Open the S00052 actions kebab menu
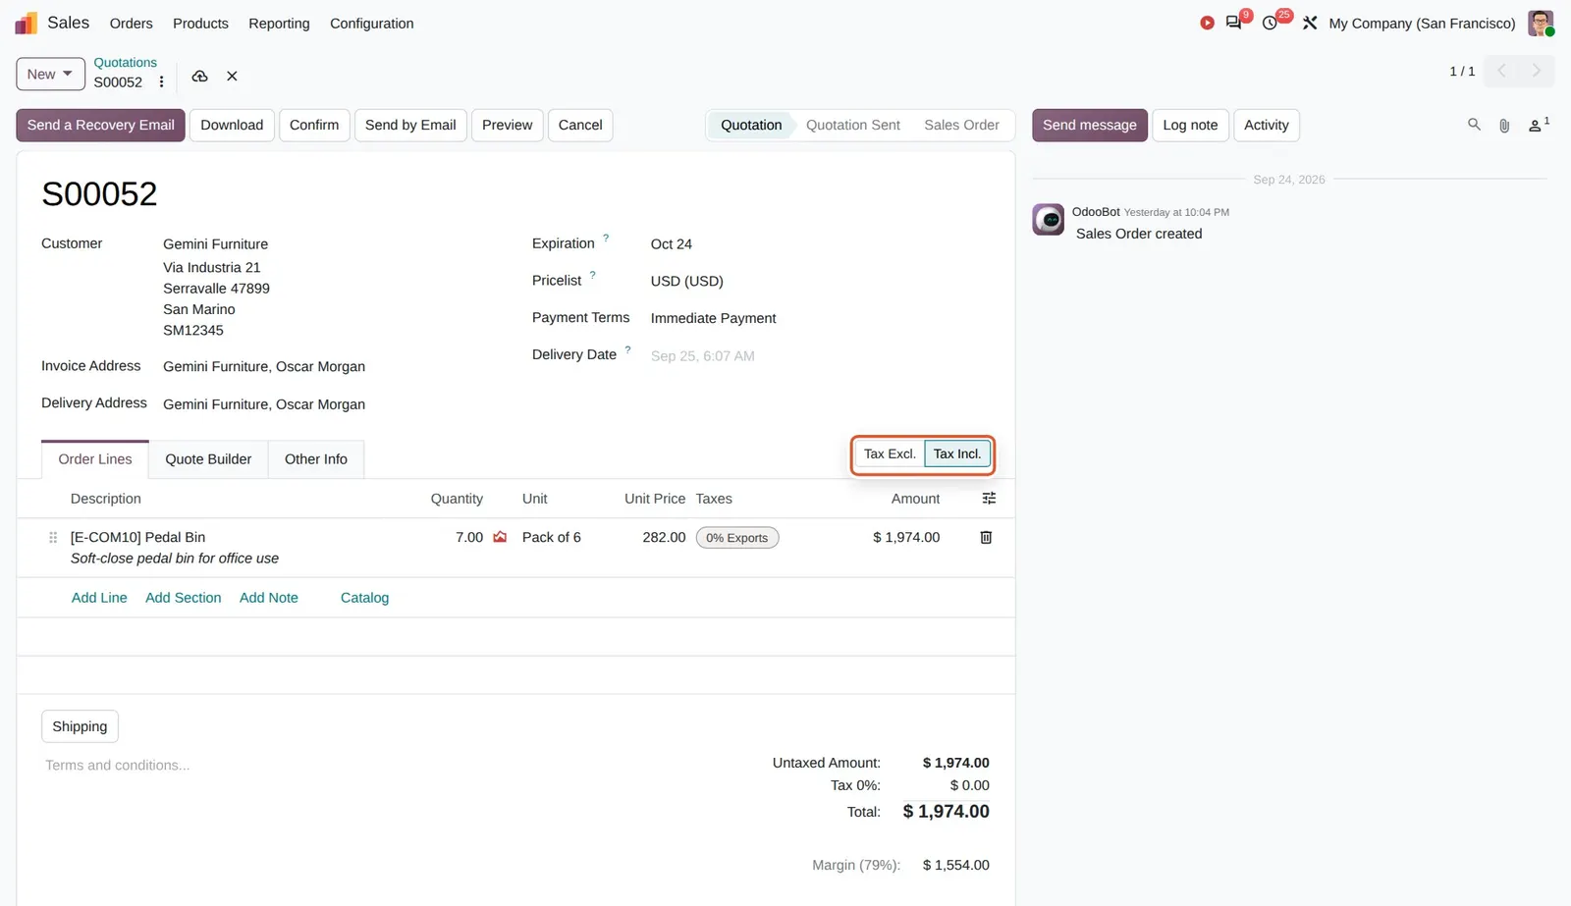The width and height of the screenshot is (1571, 906). coord(162,82)
